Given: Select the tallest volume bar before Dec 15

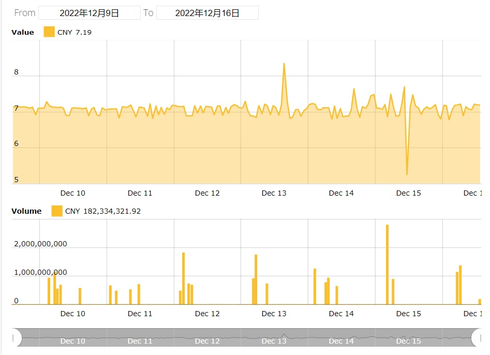Looking at the screenshot, I should (387, 264).
